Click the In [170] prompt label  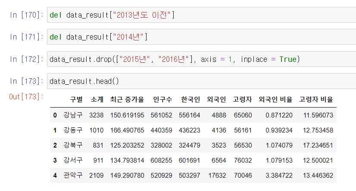pyautogui.click(x=27, y=15)
